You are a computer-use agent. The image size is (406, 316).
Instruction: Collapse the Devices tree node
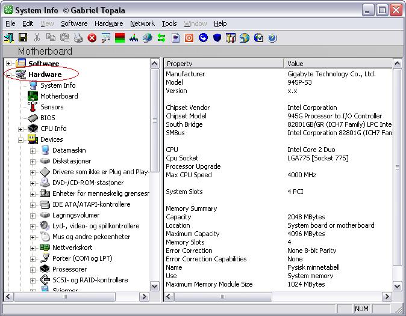pos(21,139)
